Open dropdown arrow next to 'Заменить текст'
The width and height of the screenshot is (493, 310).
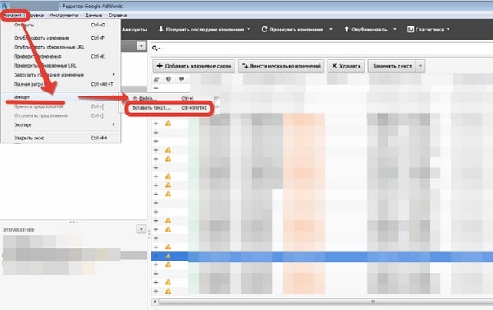421,66
